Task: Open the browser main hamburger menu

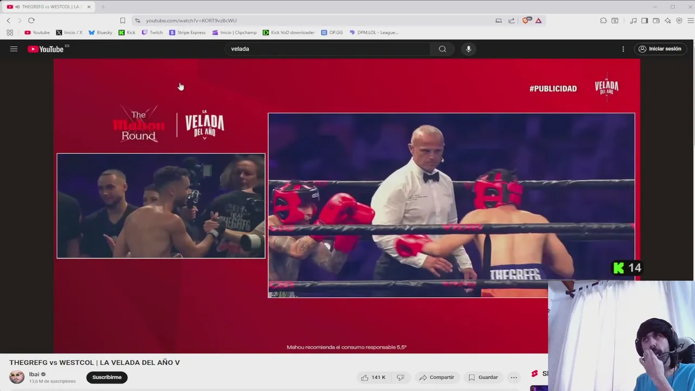Action: click(x=690, y=21)
